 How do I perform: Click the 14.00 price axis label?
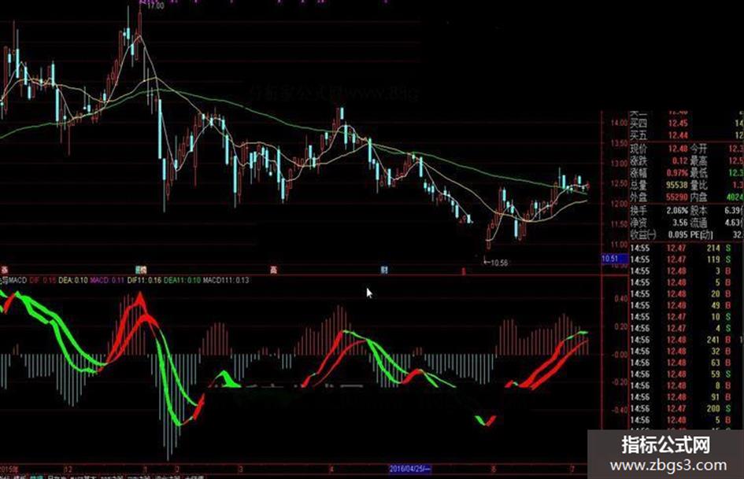pos(619,123)
